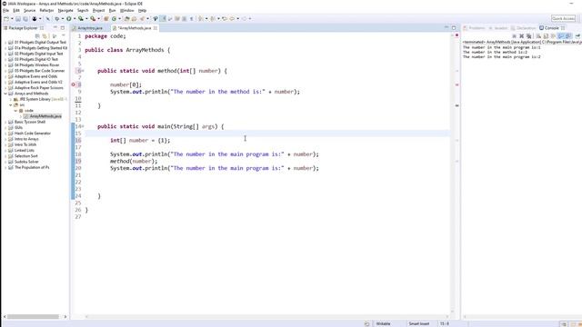582x327 pixels.
Task: Click the New file toolbar icon
Action: (x=6, y=18)
